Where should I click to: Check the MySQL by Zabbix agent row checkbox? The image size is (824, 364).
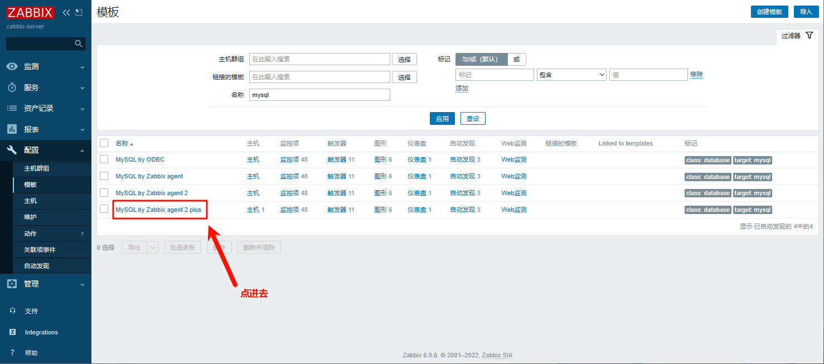(x=104, y=176)
